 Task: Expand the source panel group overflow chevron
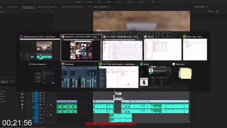pos(90,7)
